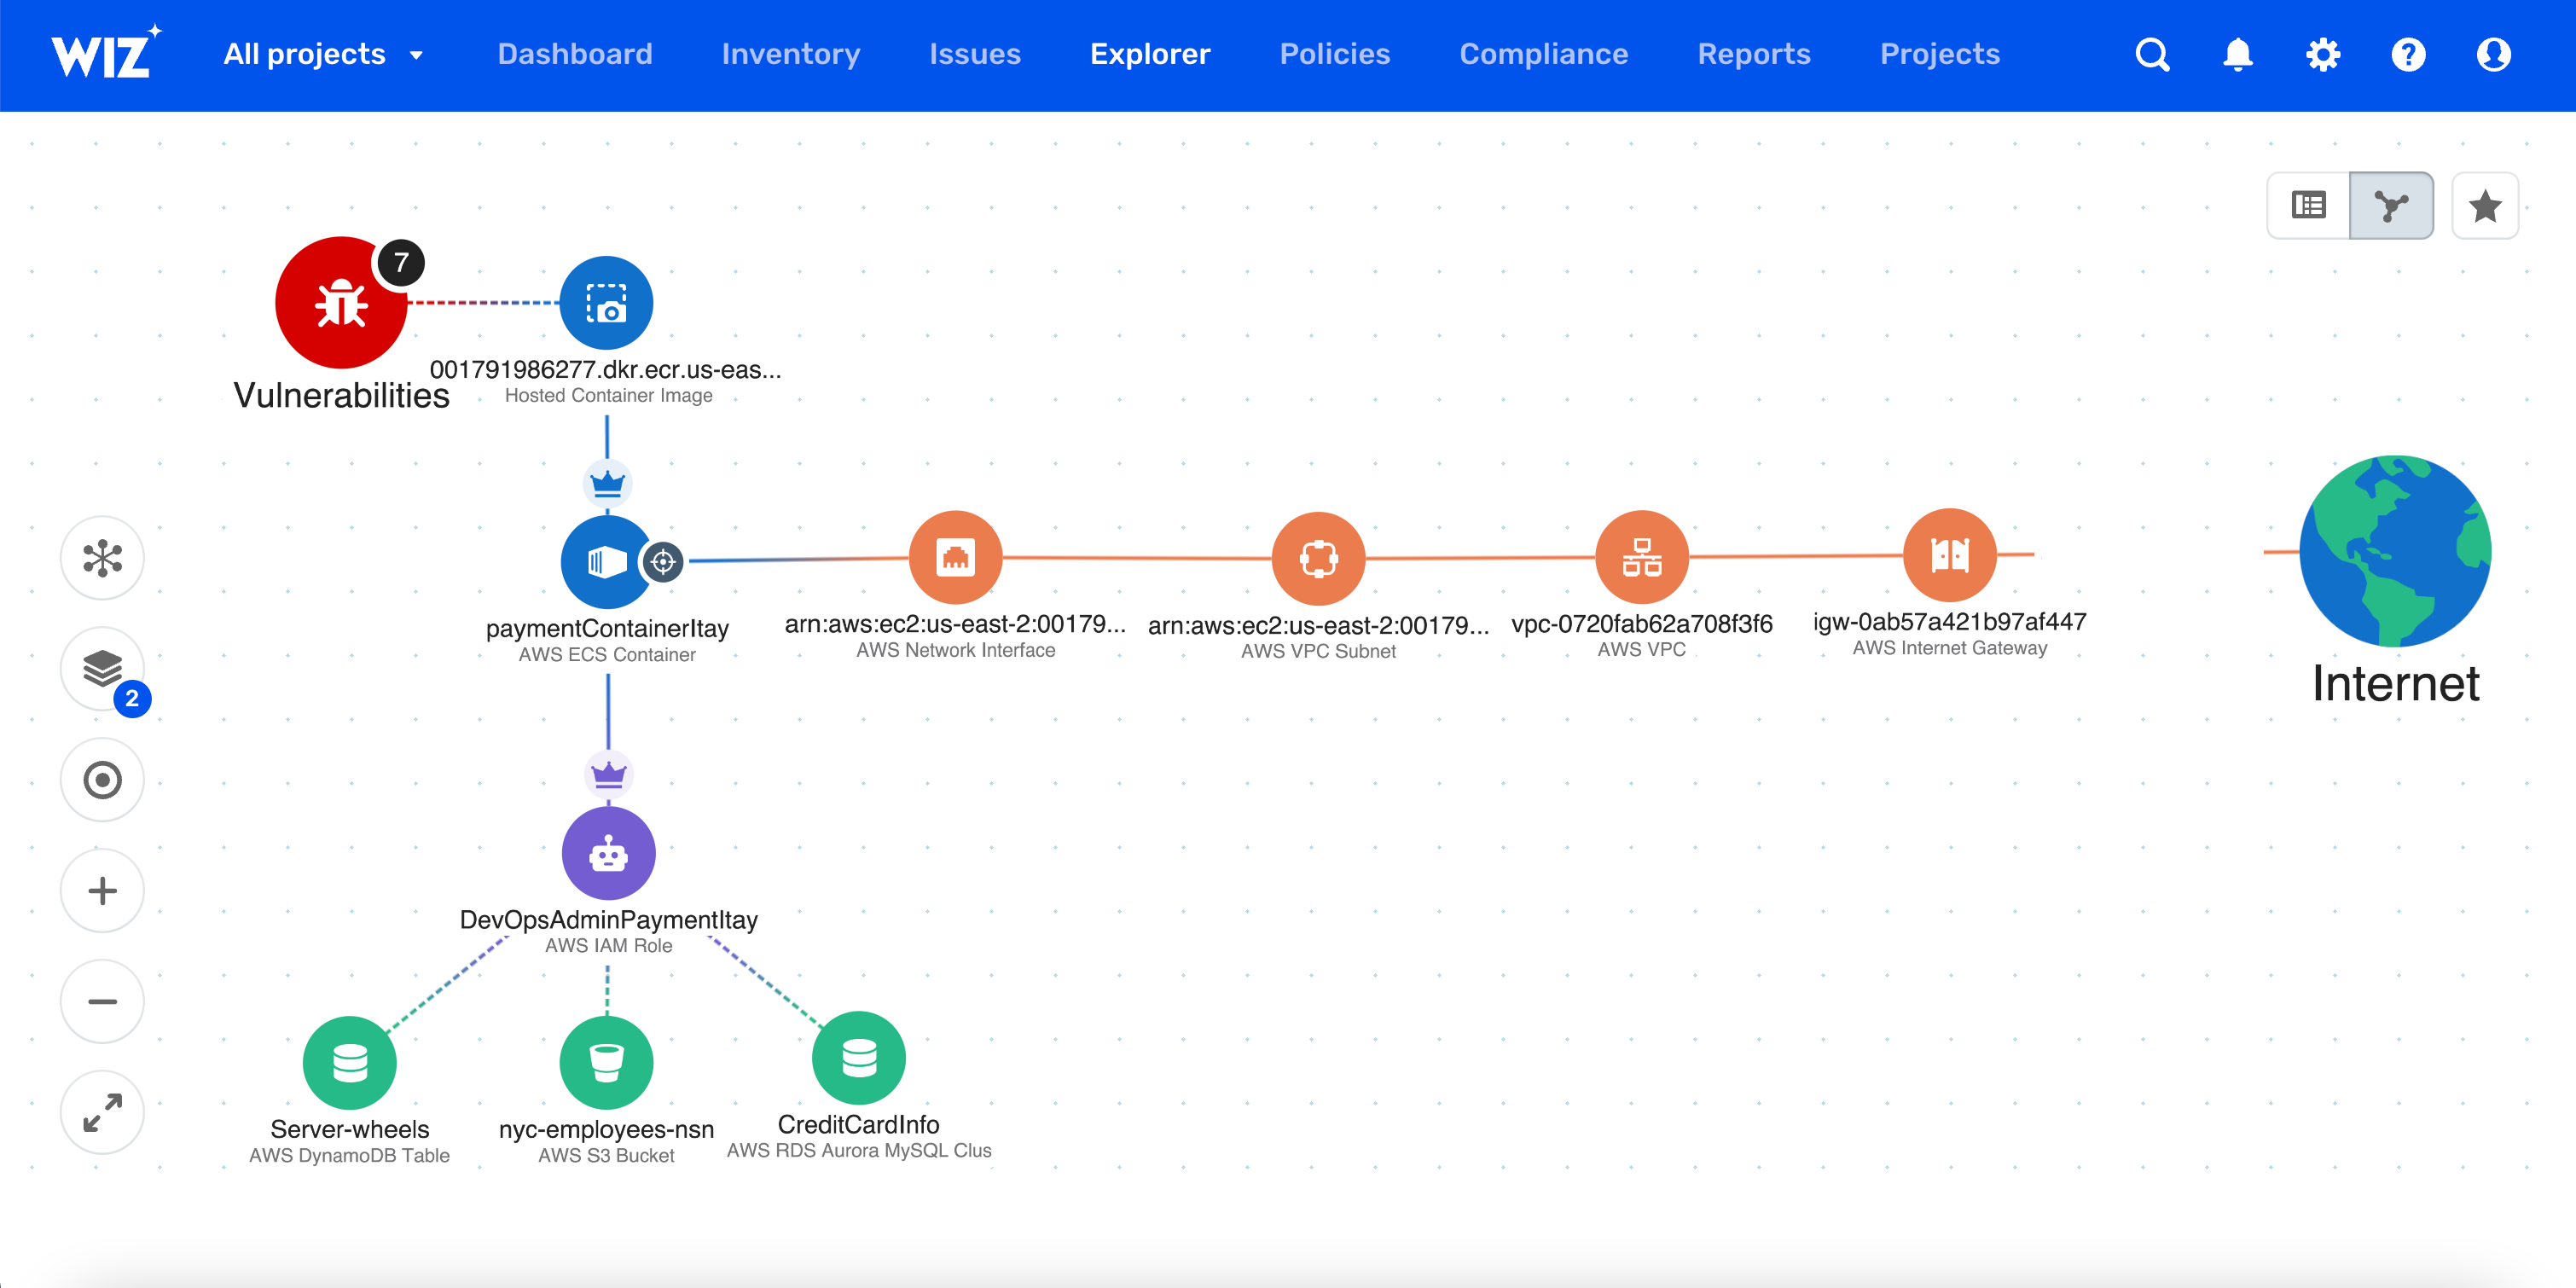The image size is (2576, 1288).
Task: Open the user profile icon
Action: pos(2494,54)
